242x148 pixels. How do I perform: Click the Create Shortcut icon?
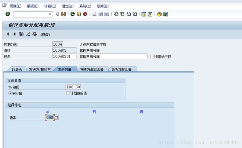150,14
